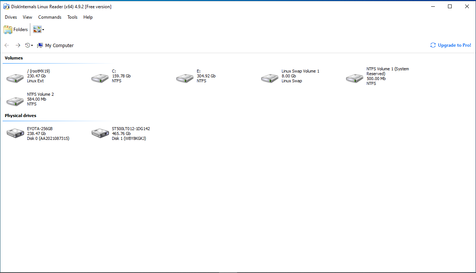Open the Commands menu
The width and height of the screenshot is (476, 273).
coord(50,17)
